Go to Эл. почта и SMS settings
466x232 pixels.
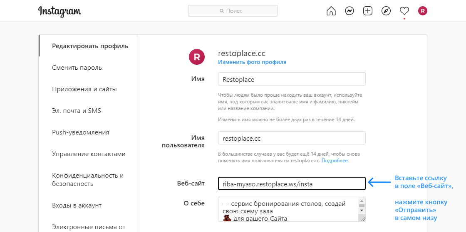(77, 111)
